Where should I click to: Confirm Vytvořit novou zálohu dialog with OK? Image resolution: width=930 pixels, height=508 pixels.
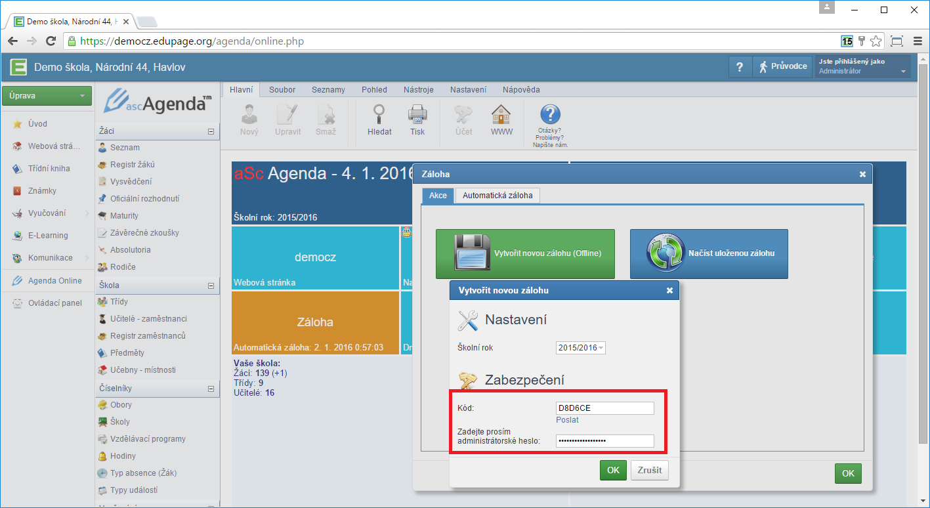[x=613, y=471]
